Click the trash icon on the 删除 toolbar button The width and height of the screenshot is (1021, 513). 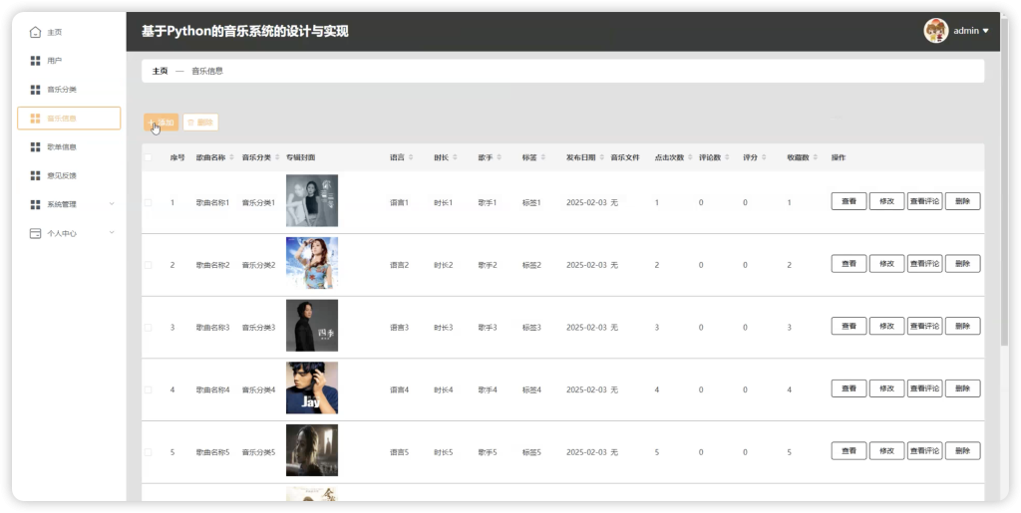pyautogui.click(x=190, y=123)
